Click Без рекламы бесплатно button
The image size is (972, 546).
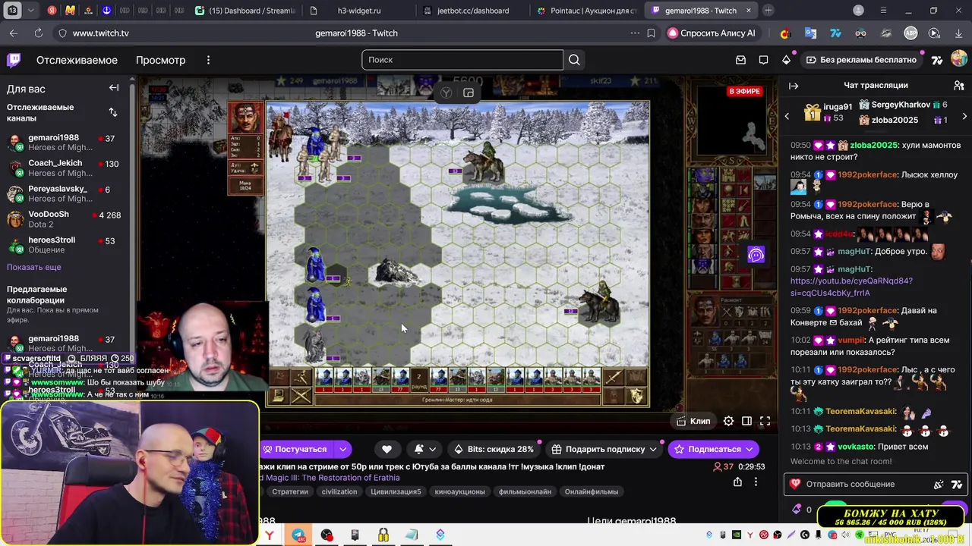click(861, 60)
